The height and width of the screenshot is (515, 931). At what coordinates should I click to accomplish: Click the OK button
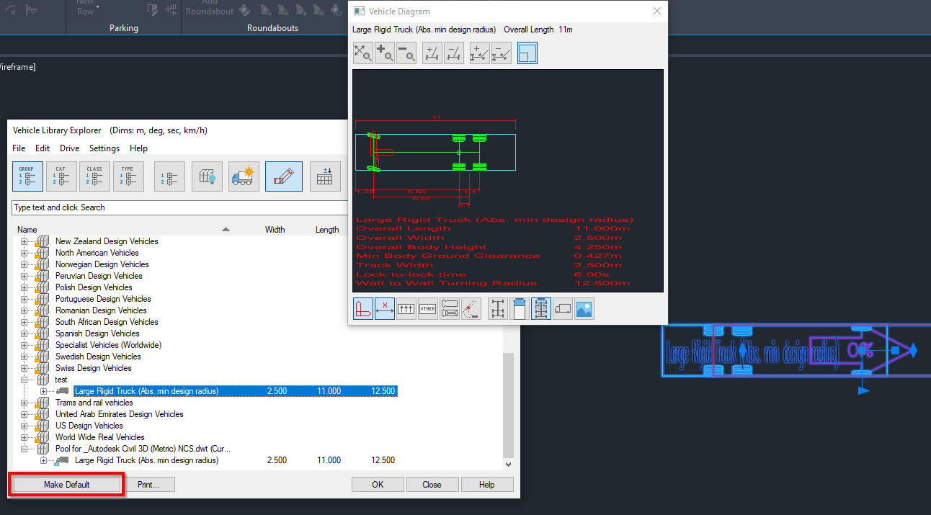(378, 485)
